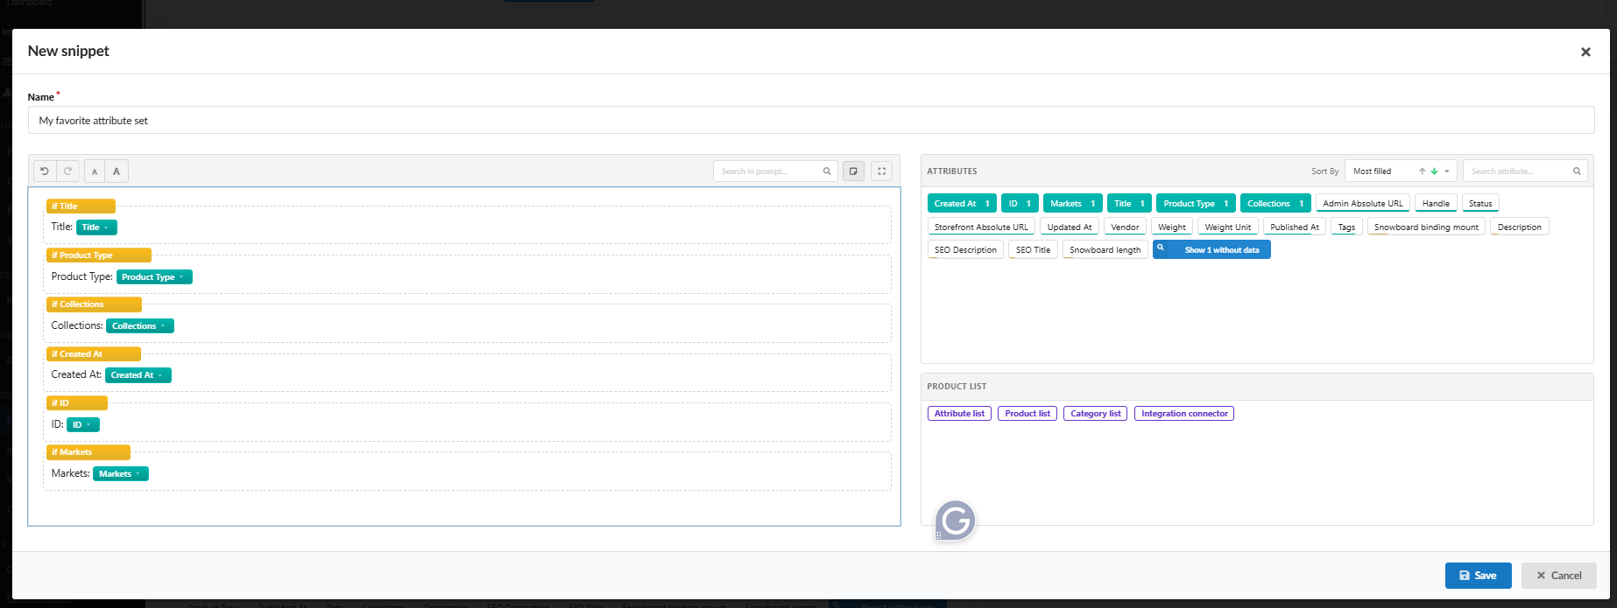Add the Snowboard binding mount attribute

pos(1426,227)
